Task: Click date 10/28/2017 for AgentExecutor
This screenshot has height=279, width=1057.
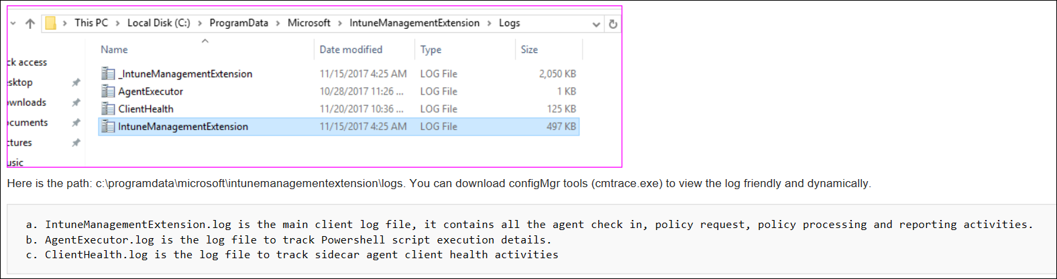Action: [361, 91]
